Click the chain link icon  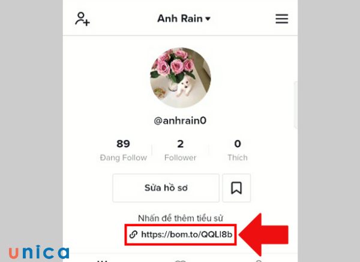[133, 234]
